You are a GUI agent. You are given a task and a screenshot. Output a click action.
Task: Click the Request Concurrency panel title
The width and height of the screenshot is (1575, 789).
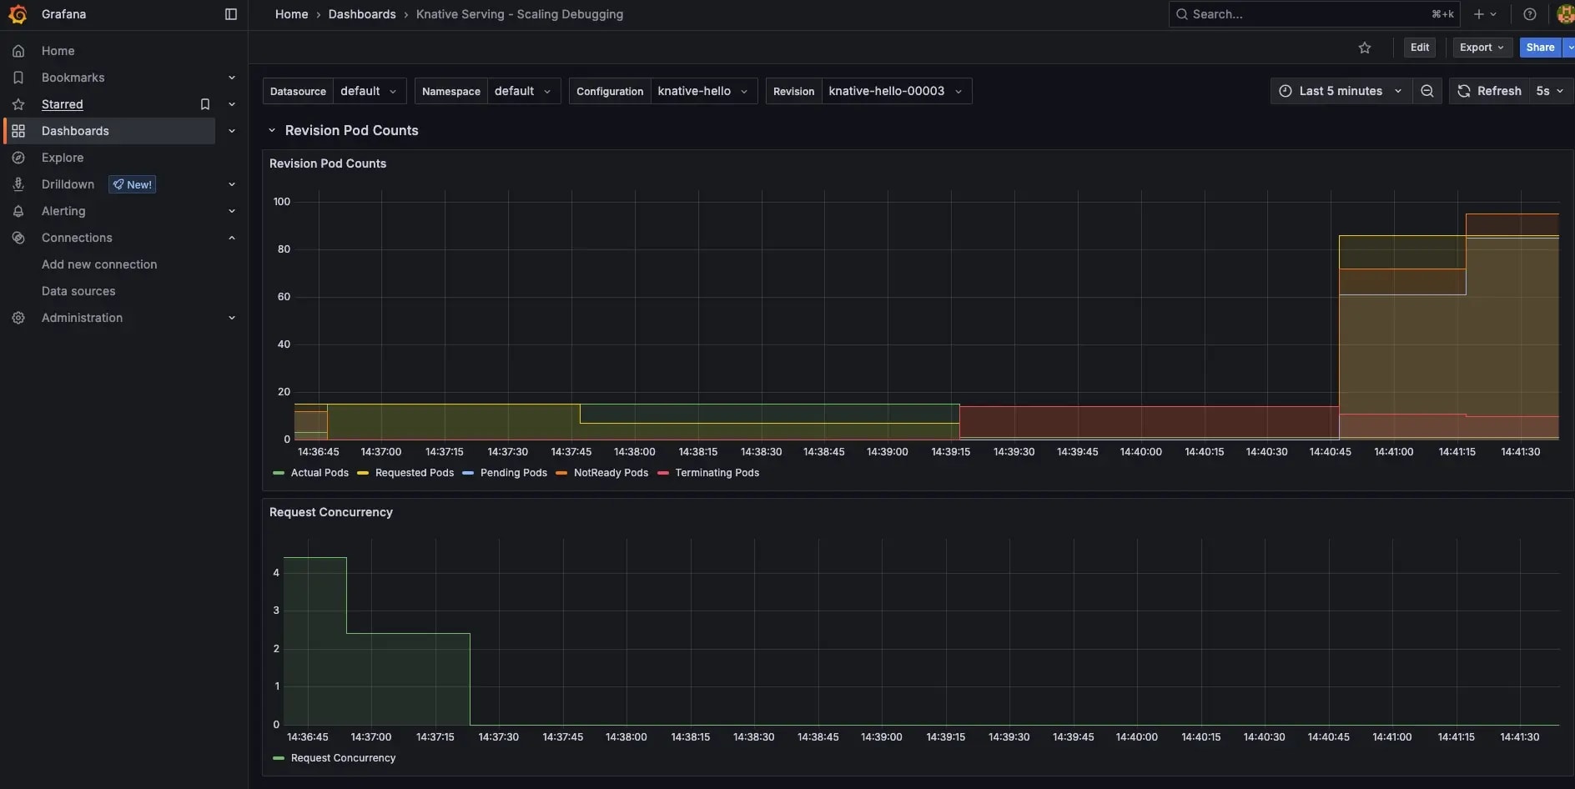pos(331,512)
